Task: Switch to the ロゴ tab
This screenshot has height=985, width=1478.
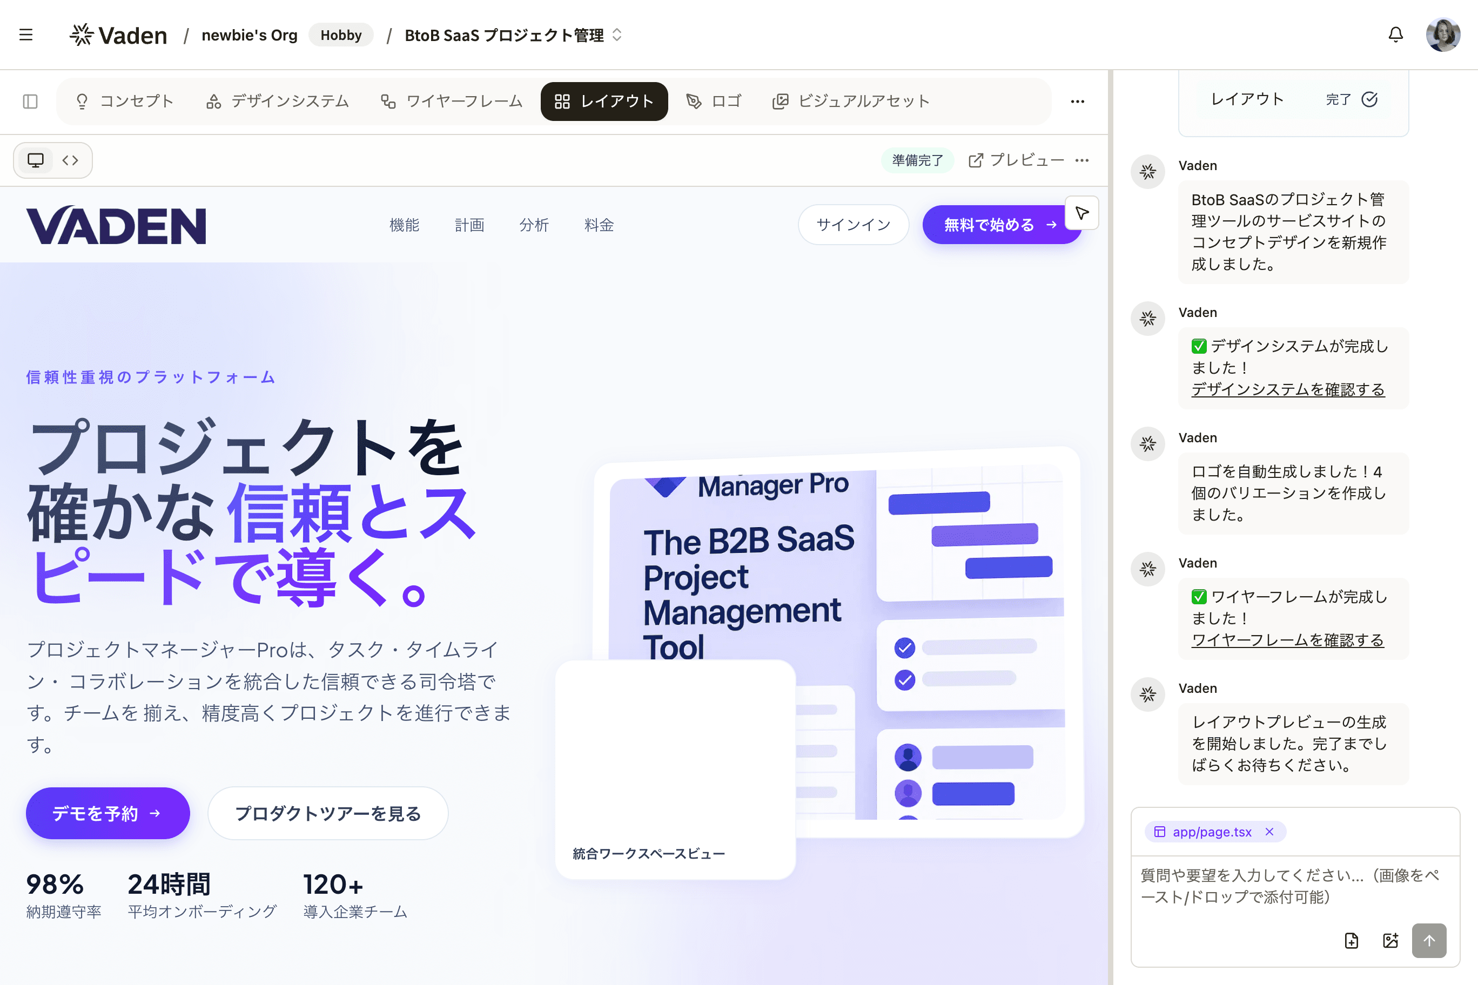Action: click(x=714, y=101)
